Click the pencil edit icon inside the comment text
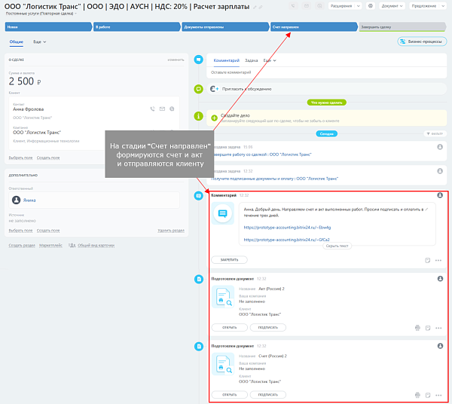Viewport: 452px width, 404px height. click(x=426, y=210)
